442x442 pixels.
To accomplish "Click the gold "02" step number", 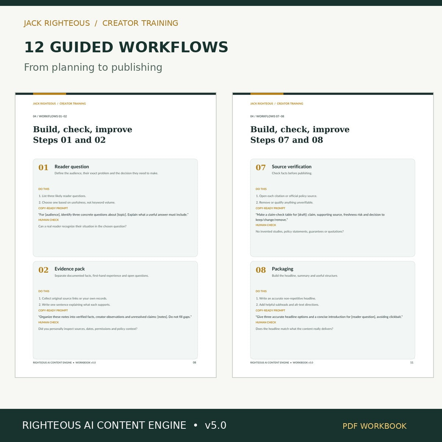I will pyautogui.click(x=43, y=270).
